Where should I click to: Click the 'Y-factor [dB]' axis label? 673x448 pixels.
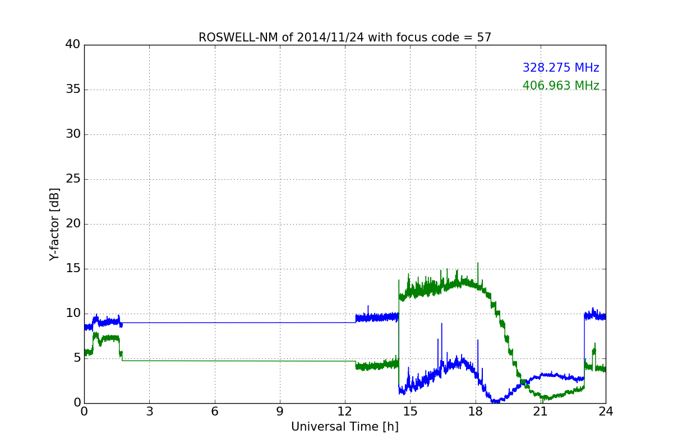[54, 224]
